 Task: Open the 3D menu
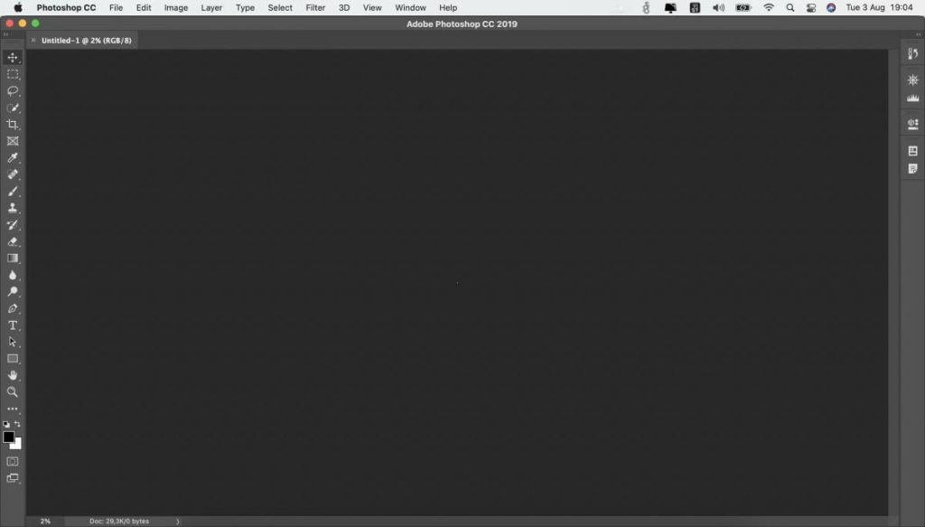click(344, 7)
